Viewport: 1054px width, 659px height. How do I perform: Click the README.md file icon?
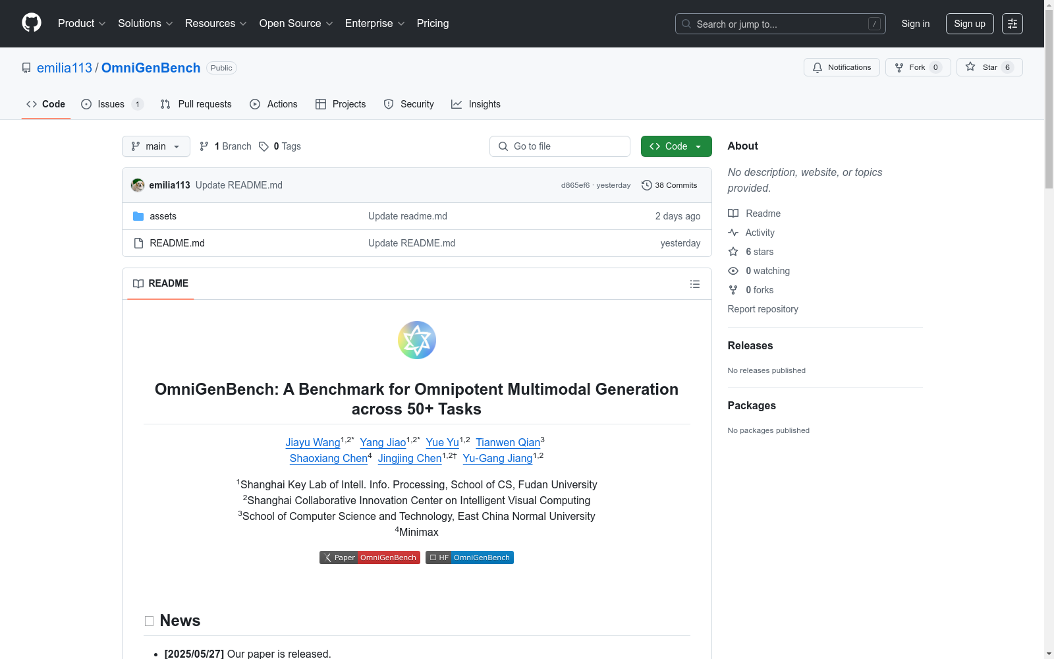pos(138,243)
